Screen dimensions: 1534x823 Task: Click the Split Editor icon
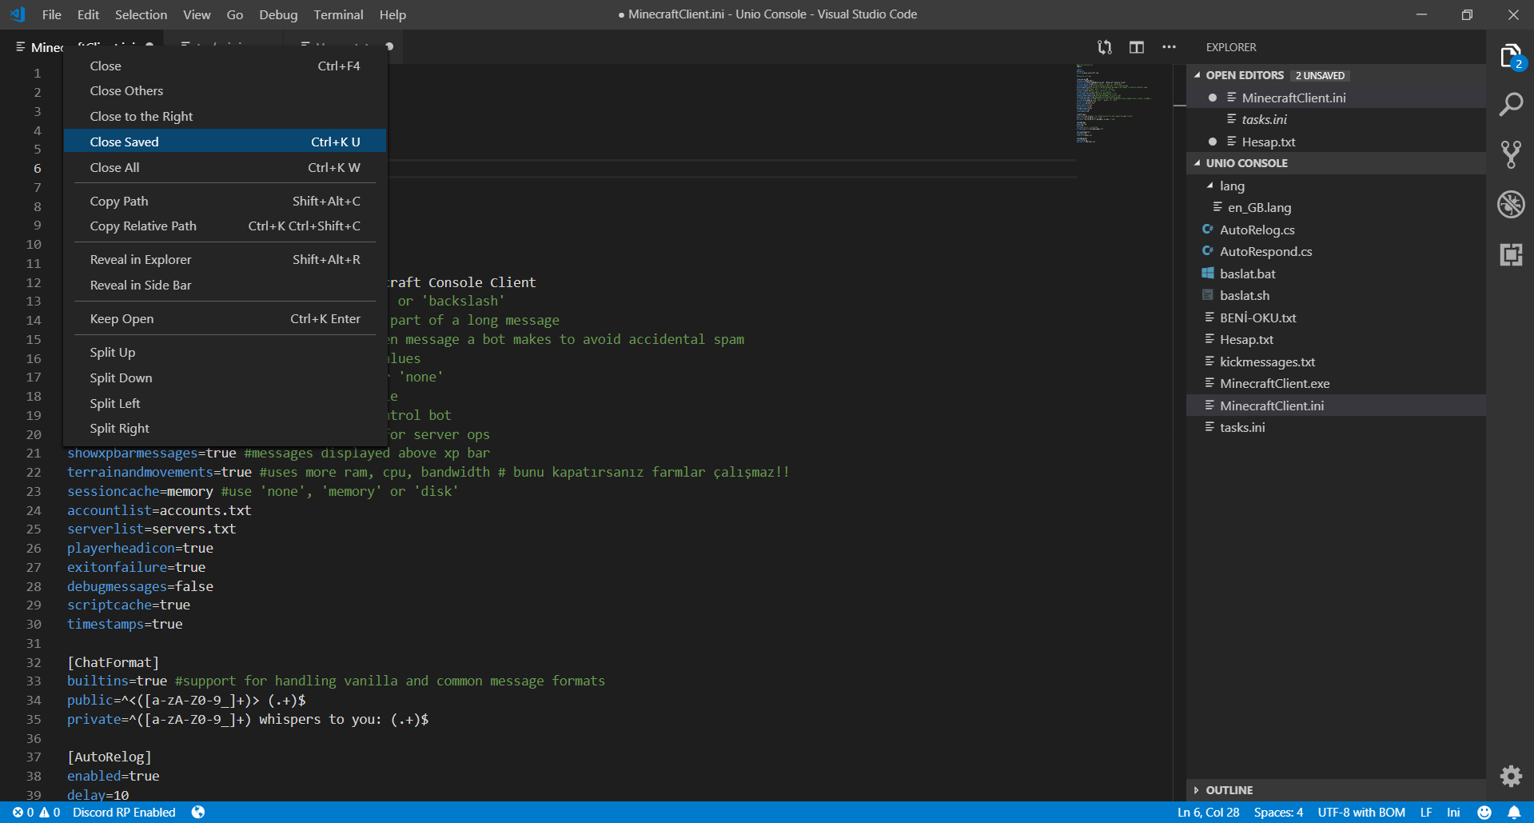(1136, 47)
